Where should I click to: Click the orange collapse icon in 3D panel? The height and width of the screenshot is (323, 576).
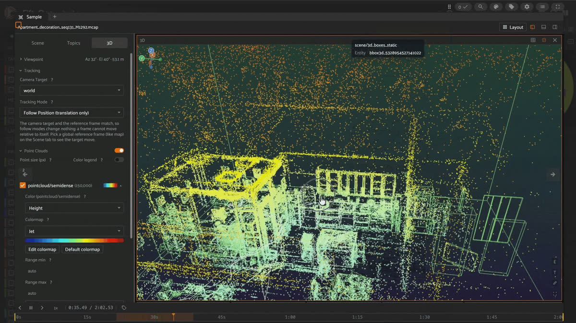tap(544, 40)
